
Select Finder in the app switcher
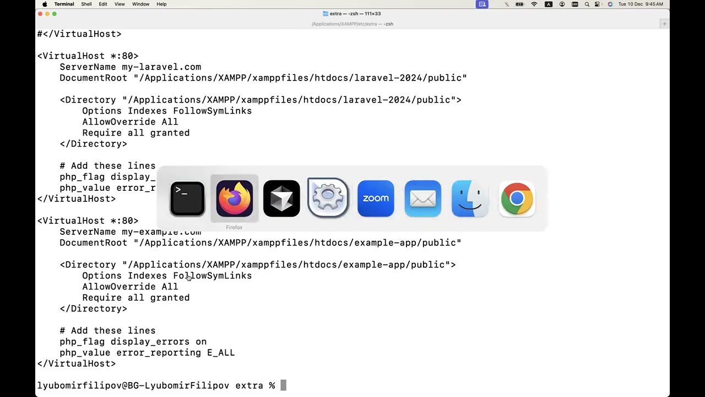pyautogui.click(x=470, y=198)
